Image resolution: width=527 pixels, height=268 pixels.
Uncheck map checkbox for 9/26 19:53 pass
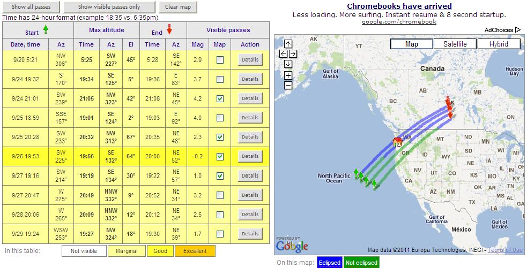click(220, 156)
